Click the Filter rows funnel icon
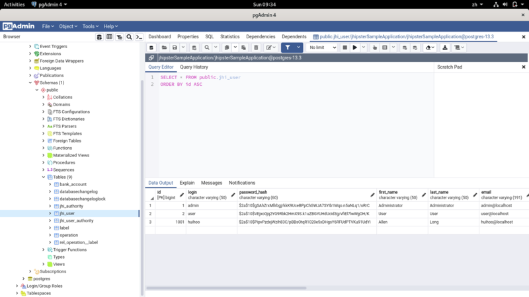 point(288,48)
